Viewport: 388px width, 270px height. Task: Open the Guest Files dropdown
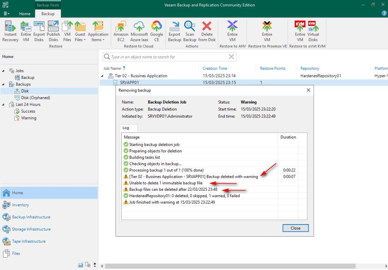(80, 37)
